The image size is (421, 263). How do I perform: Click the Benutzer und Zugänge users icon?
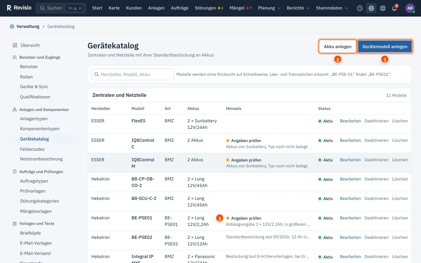tap(15, 57)
